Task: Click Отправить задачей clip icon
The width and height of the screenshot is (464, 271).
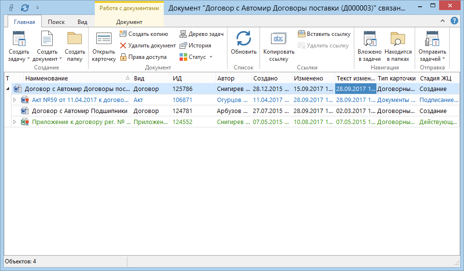Action: [432, 39]
